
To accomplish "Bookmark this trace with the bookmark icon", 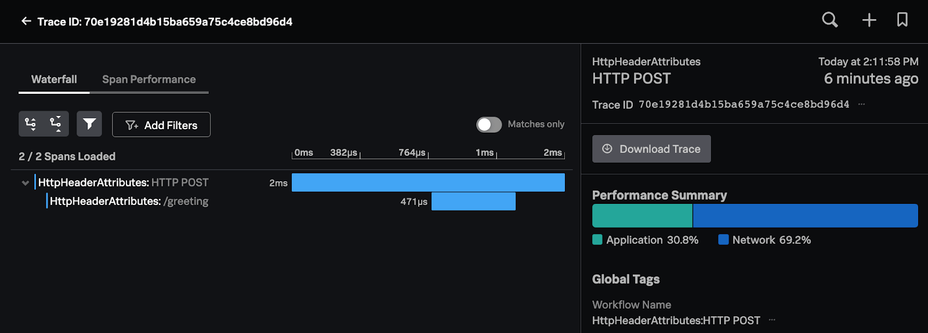I will [902, 20].
